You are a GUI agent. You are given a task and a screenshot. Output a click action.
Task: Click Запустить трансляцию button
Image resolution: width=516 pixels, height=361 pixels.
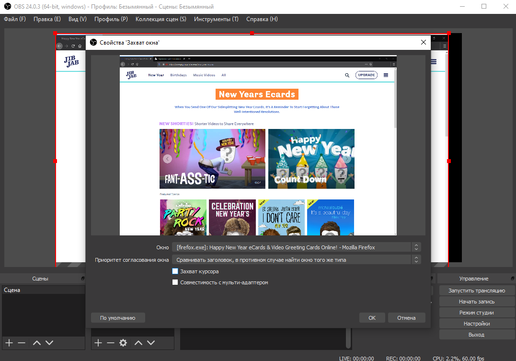point(477,291)
